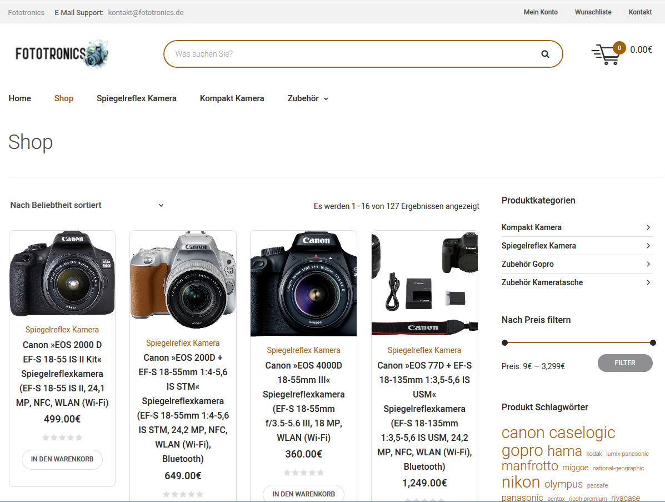Click the price range slider track
This screenshot has height=502, width=665.
(x=579, y=342)
